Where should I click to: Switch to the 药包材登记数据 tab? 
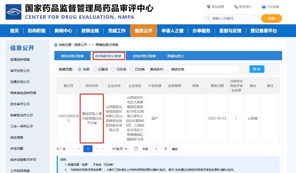tap(145, 55)
